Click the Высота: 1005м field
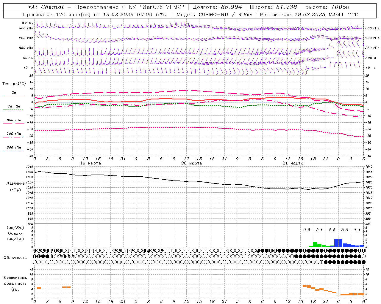This screenshot has height=304, width=381. (x=327, y=7)
